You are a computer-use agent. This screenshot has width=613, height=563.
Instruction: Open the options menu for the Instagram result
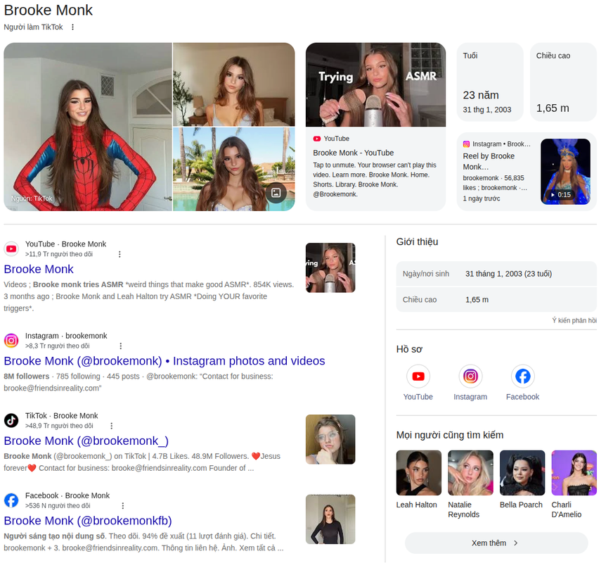tap(121, 346)
